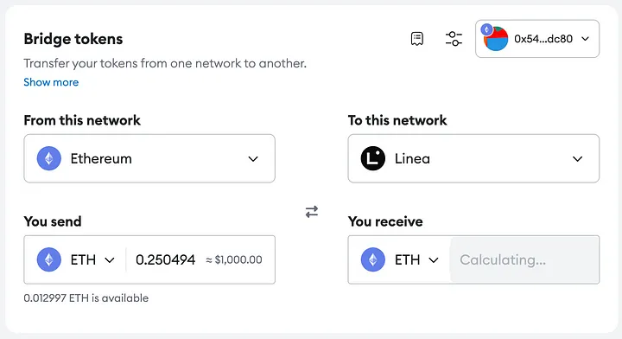Click the chevron arrow in Linea dropdown
622x339 pixels.
pos(578,159)
